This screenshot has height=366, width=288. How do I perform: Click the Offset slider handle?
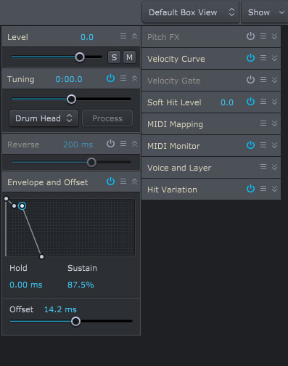pos(75,322)
